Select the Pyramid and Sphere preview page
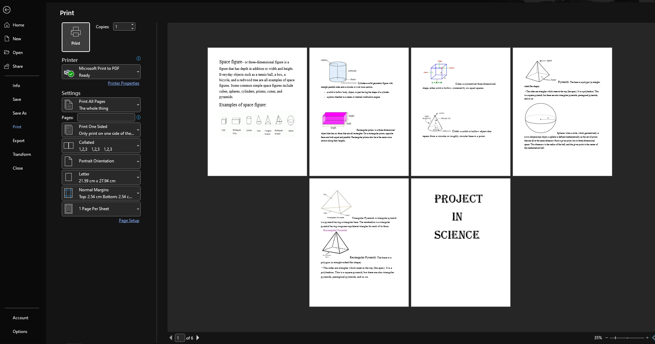Viewport: 655px width, 344px height. pos(562,112)
